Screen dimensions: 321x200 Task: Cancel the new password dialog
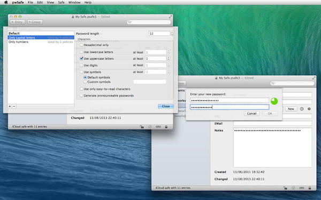tap(251, 114)
